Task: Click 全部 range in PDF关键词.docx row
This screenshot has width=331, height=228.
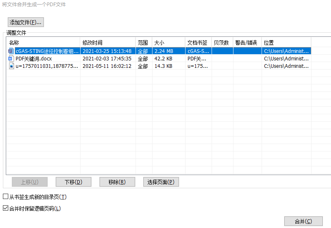Action: click(x=143, y=59)
